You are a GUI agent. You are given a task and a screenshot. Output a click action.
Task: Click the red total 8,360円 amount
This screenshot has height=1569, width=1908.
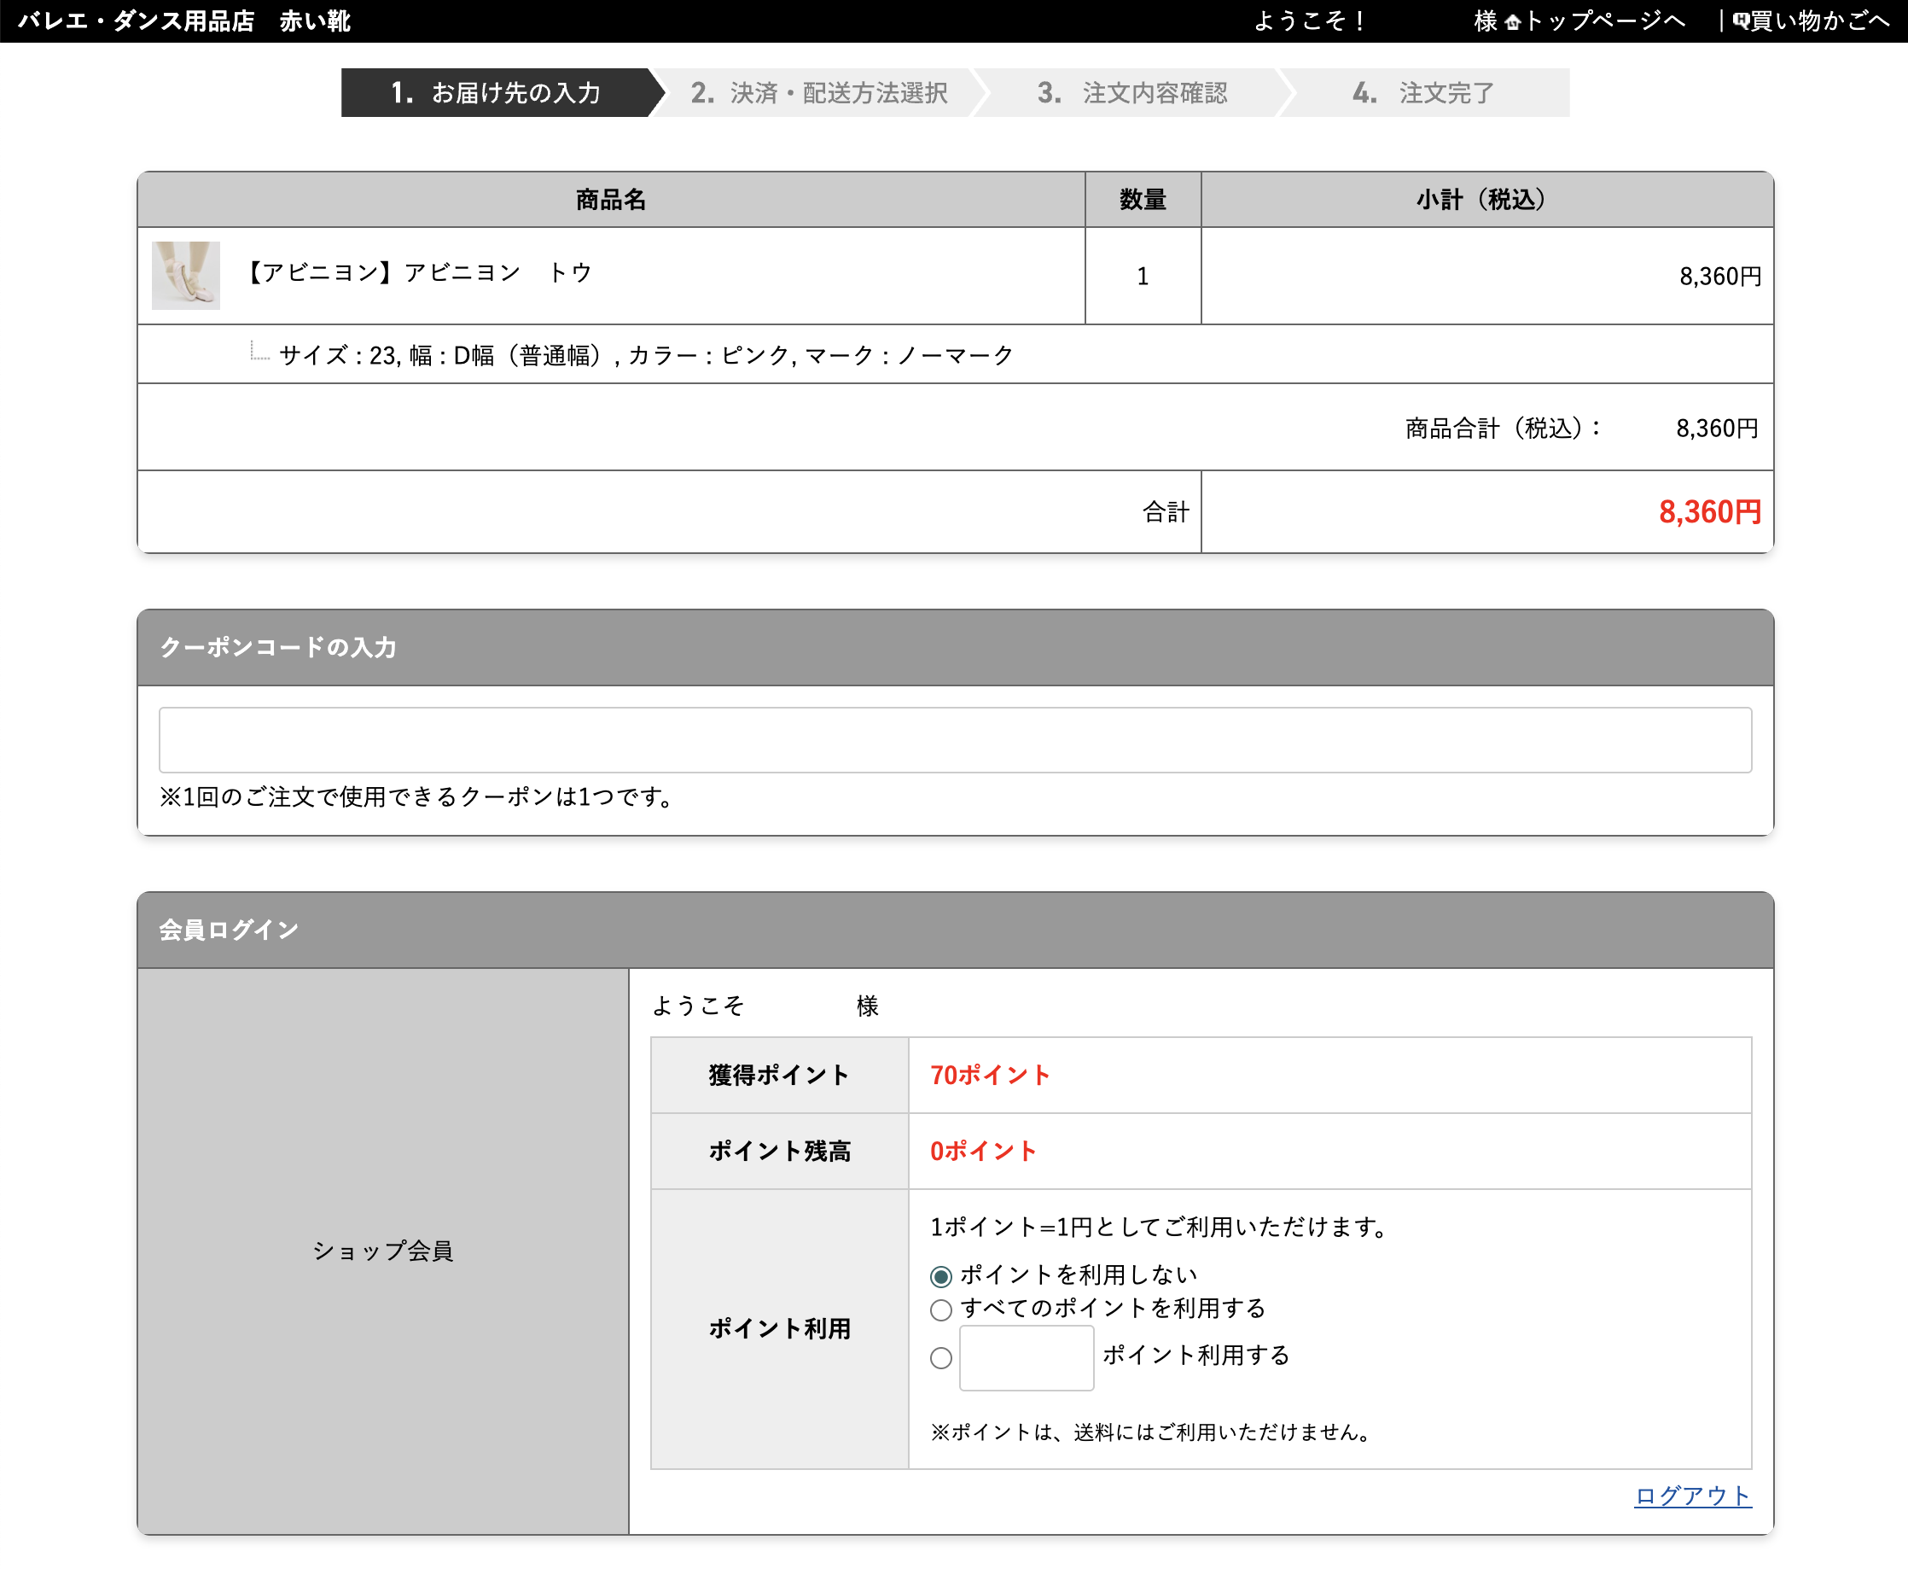coord(1709,512)
